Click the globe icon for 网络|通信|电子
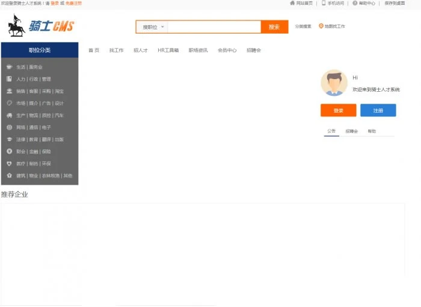Screen dimensions: 421x307 point(10,127)
